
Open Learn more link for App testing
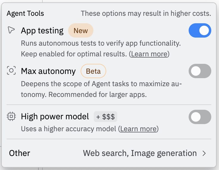click(x=150, y=54)
